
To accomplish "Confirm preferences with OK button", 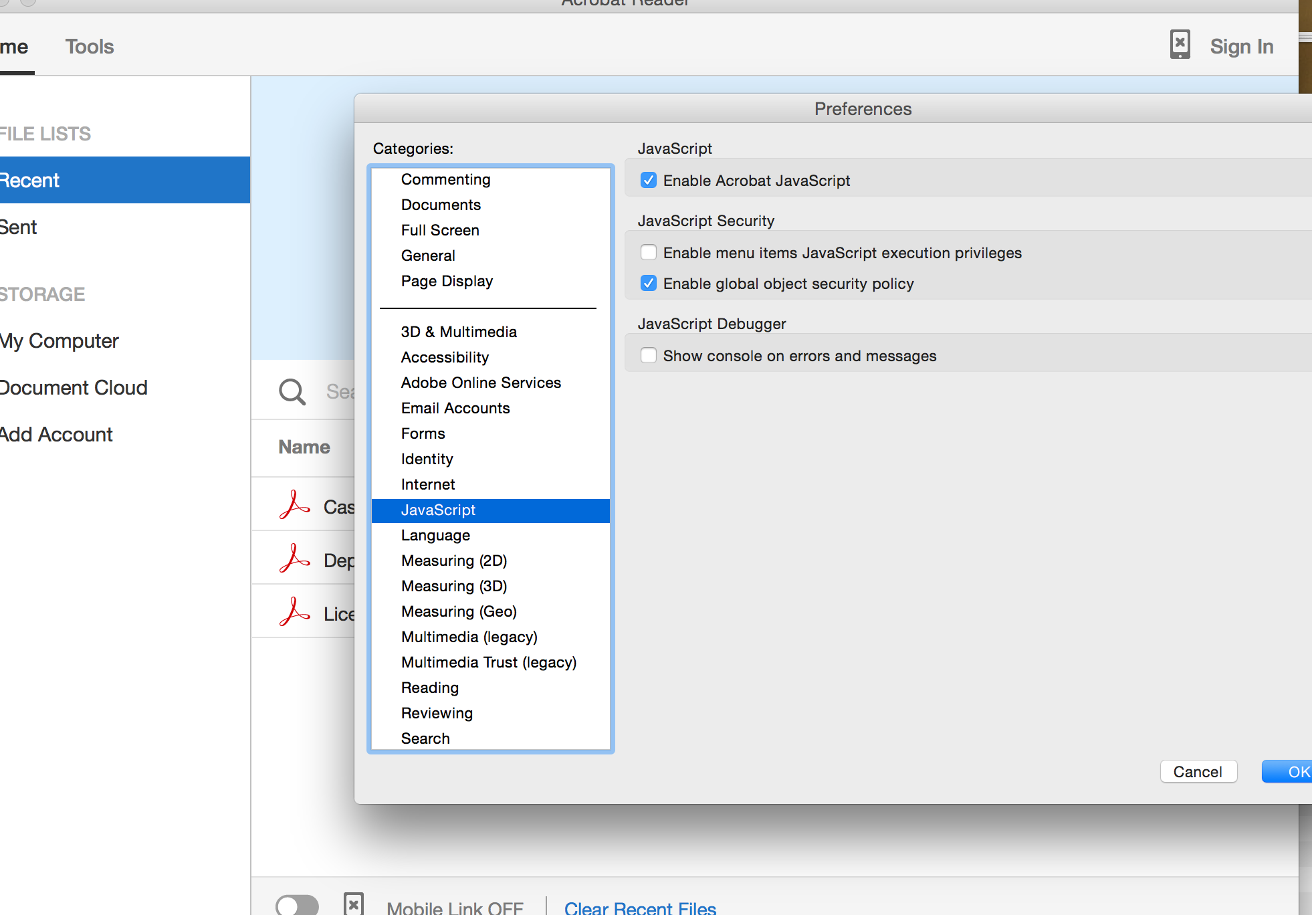I will [x=1287, y=771].
